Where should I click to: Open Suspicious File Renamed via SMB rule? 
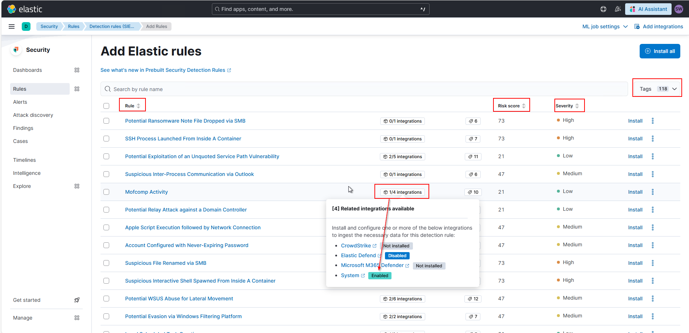click(165, 263)
